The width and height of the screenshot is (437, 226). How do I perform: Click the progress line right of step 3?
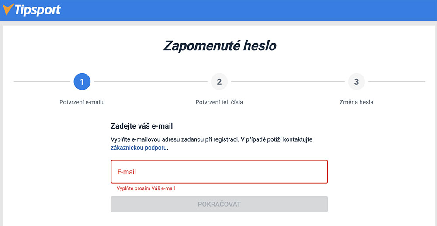pyautogui.click(x=395, y=82)
